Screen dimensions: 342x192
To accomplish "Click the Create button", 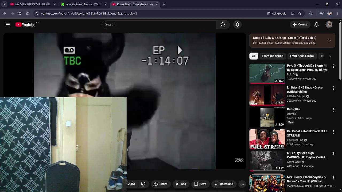I will pyautogui.click(x=300, y=25).
